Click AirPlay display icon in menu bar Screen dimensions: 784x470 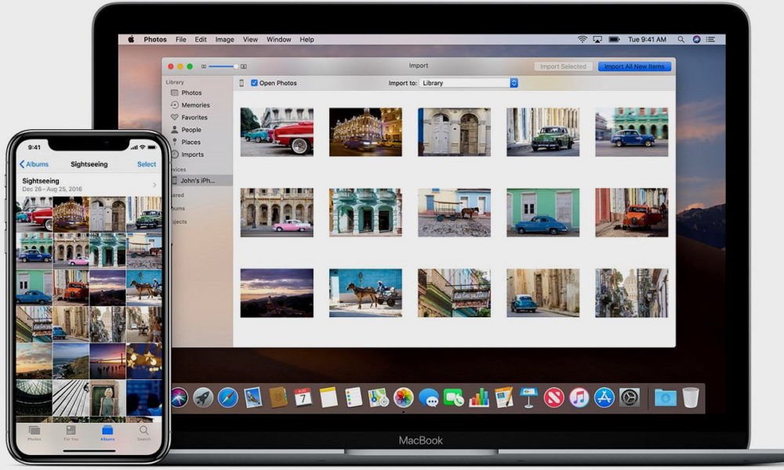tap(597, 39)
